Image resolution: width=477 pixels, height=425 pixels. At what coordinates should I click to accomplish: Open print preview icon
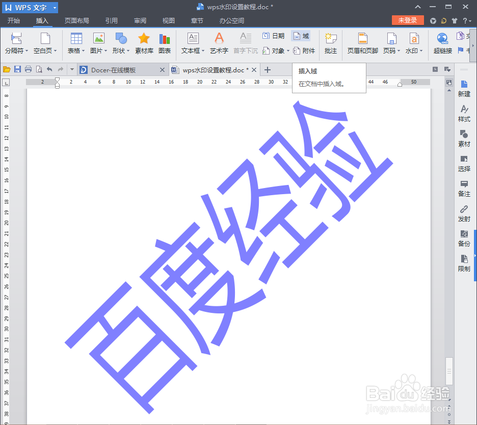(39, 69)
